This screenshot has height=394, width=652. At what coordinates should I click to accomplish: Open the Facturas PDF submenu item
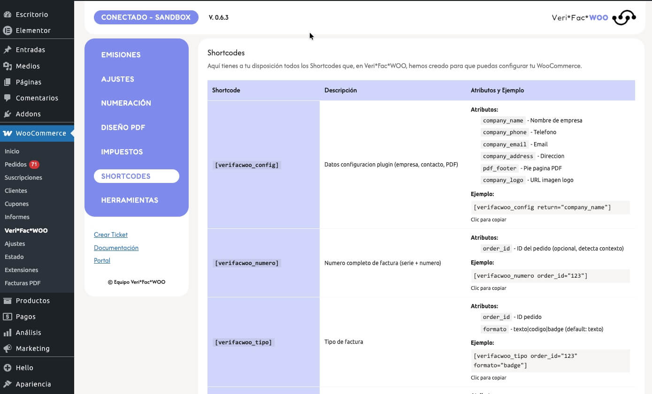point(23,283)
